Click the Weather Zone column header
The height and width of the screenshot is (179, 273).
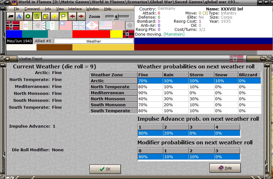(x=114, y=75)
